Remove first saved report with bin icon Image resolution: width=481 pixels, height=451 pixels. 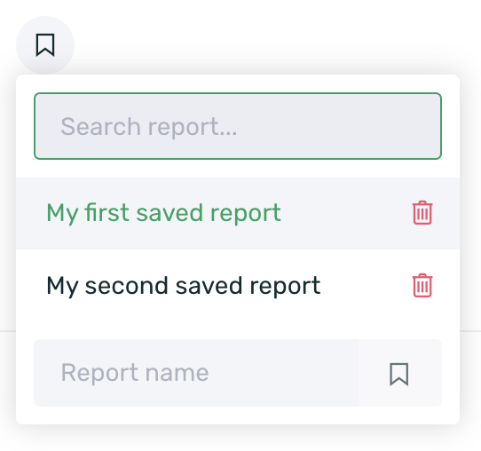422,212
